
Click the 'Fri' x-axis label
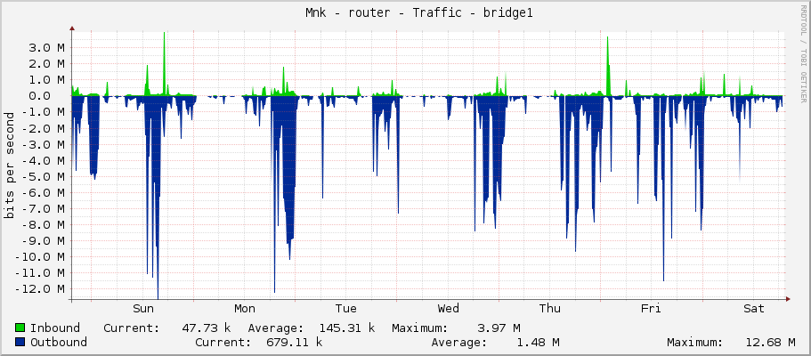651,309
